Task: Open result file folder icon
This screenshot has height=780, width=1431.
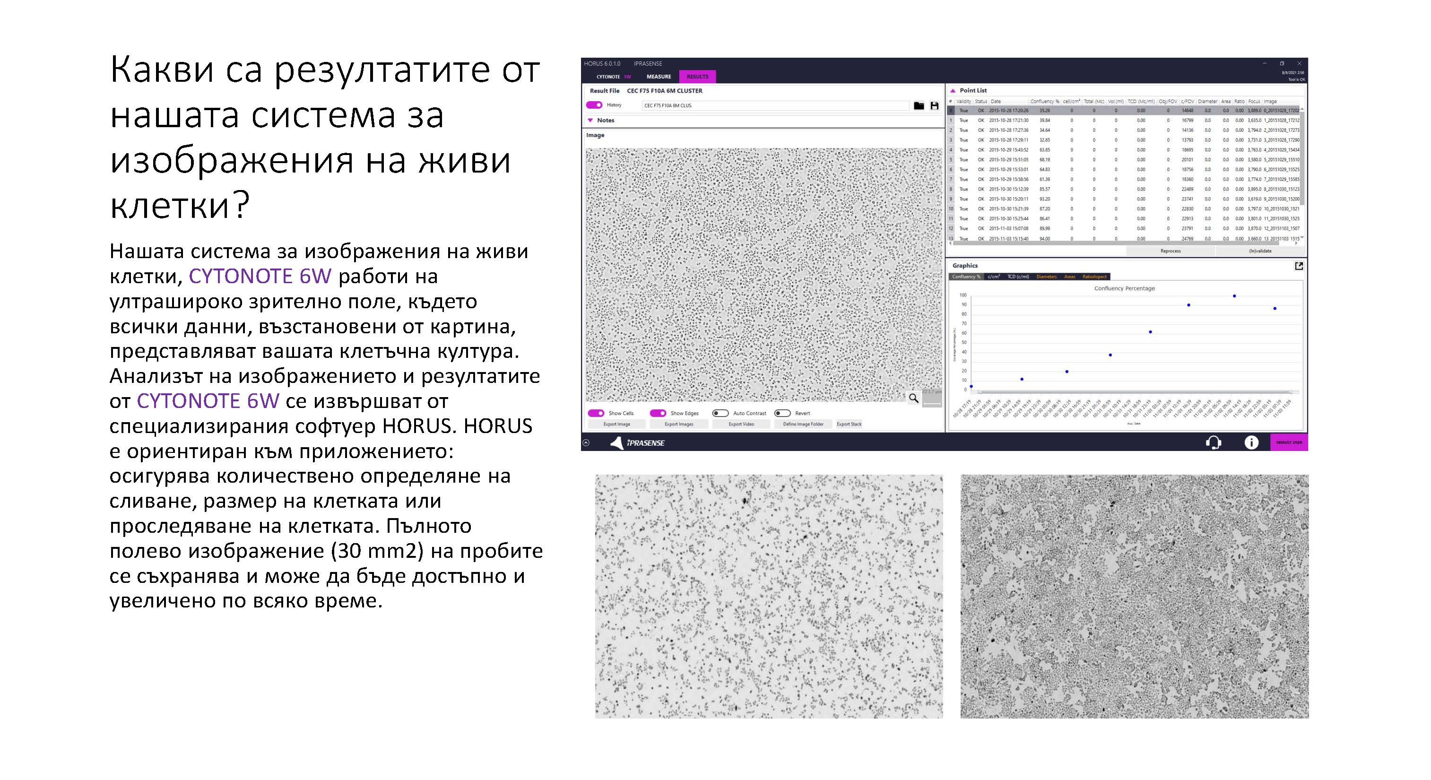Action: click(x=919, y=105)
